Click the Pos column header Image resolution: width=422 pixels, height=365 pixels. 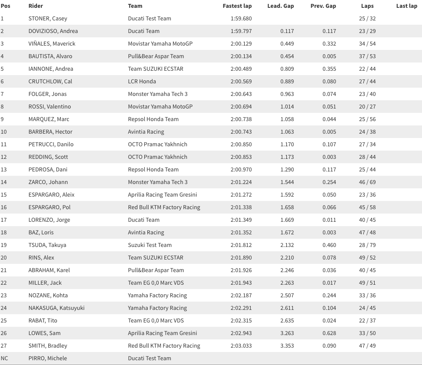[6, 6]
